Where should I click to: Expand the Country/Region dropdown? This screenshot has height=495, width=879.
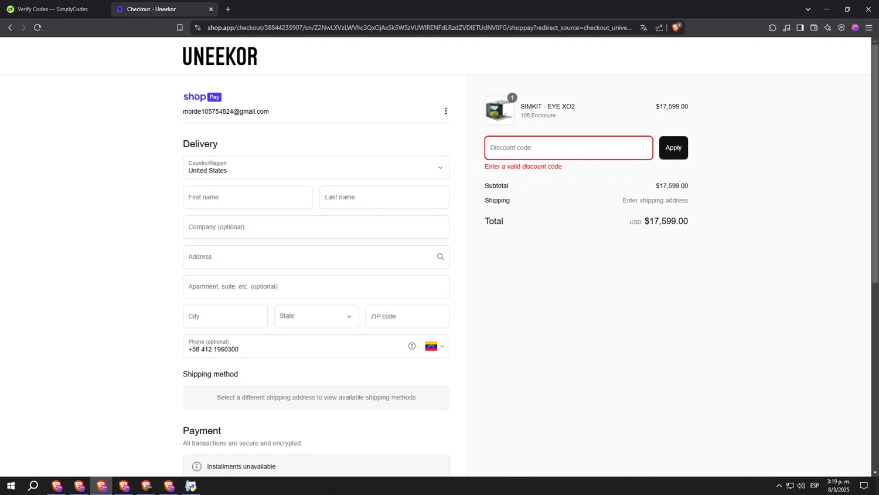tap(316, 168)
